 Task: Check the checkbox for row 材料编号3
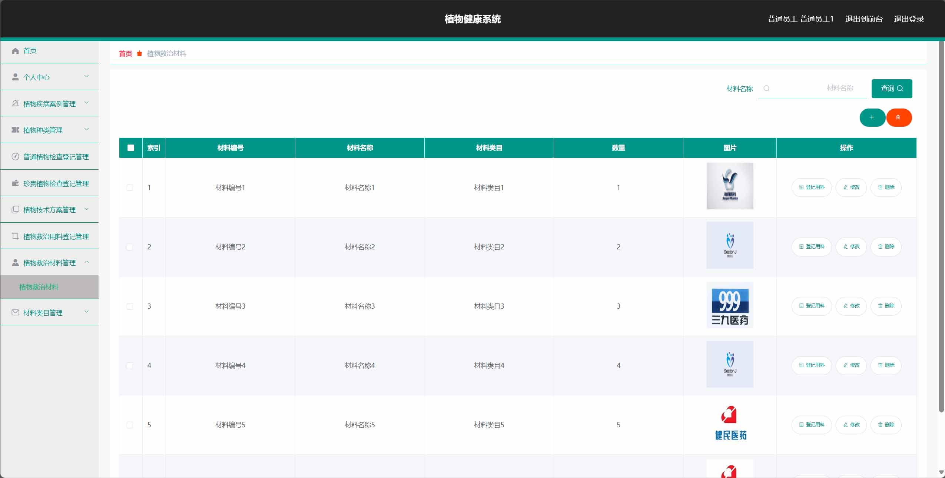point(130,306)
